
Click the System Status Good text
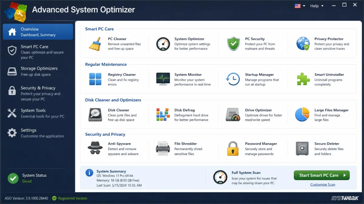(27, 181)
